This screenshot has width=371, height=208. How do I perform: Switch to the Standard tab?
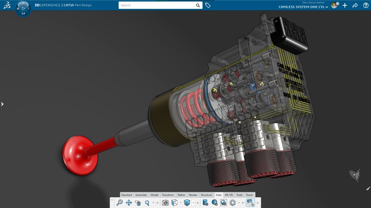(x=127, y=195)
